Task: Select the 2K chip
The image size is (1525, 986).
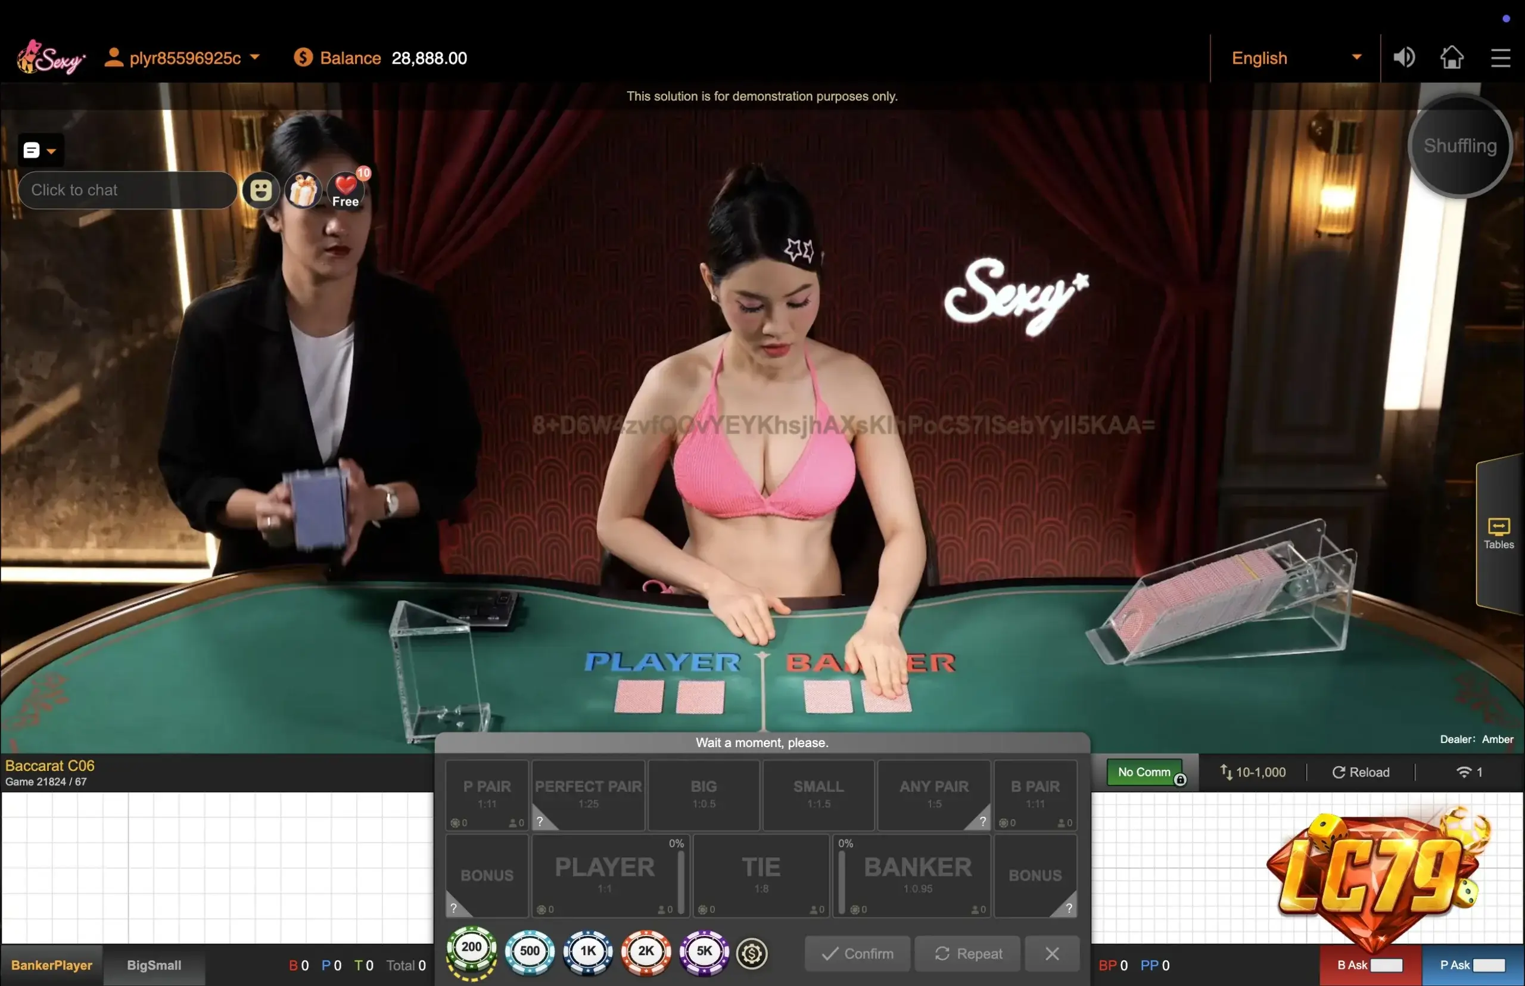Action: click(646, 953)
